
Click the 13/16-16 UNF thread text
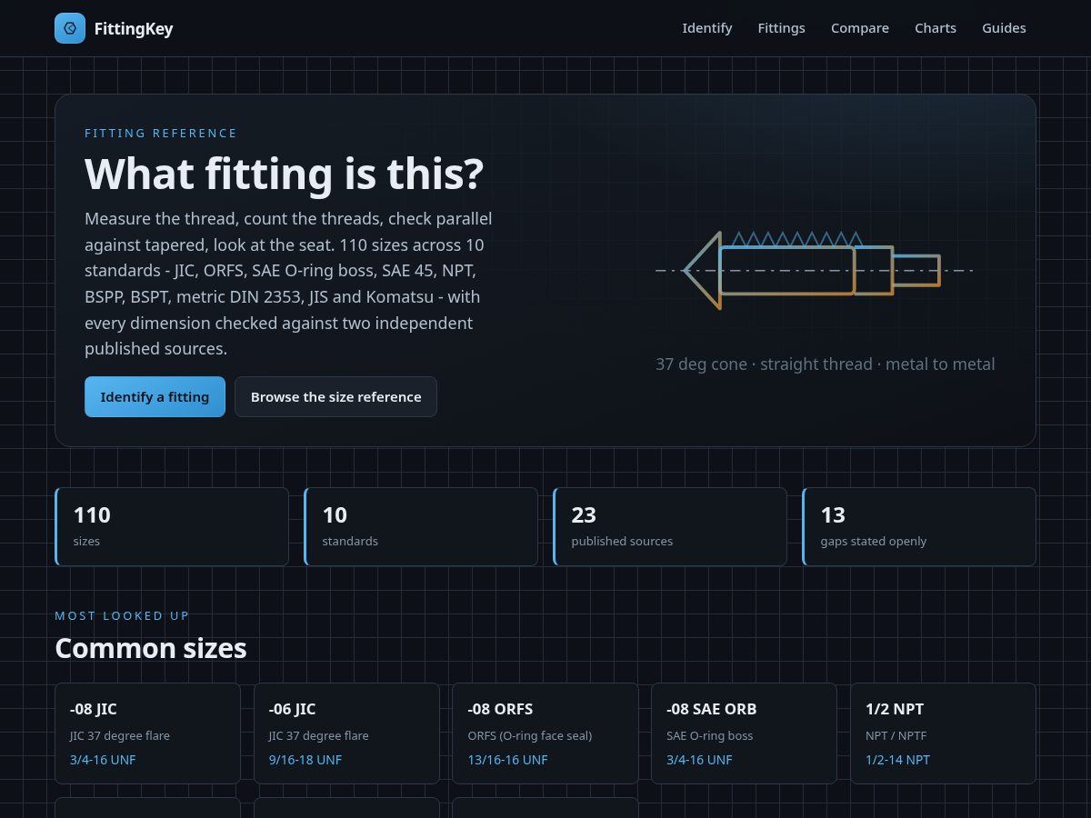tap(508, 760)
